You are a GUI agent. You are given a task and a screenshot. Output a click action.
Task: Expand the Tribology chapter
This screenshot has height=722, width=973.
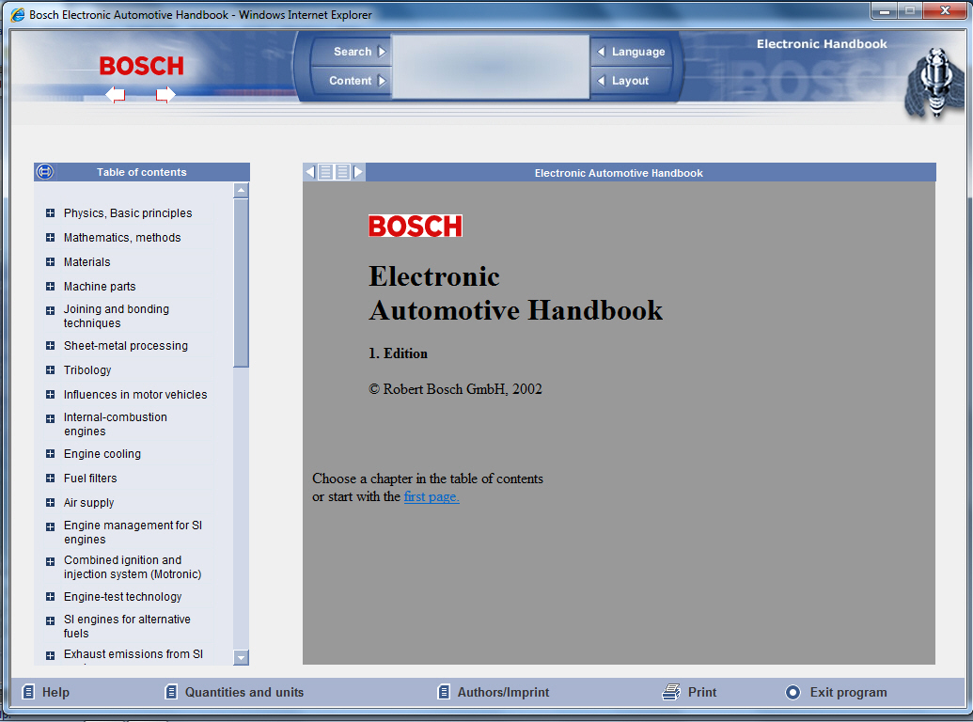50,369
